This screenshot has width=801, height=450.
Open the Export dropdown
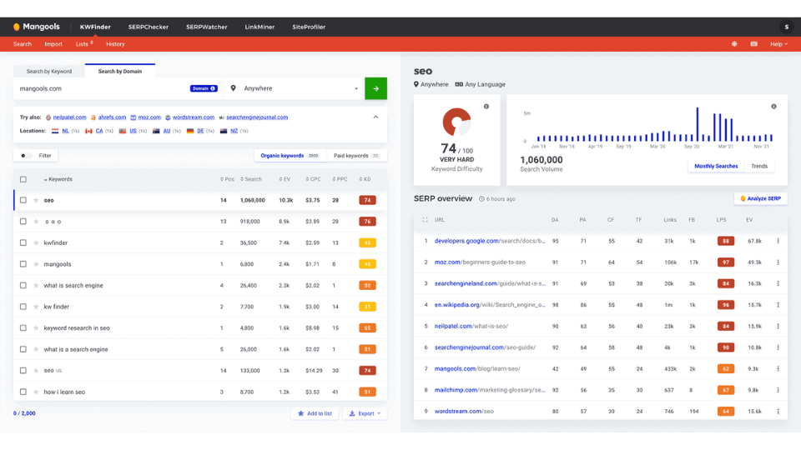pos(365,413)
